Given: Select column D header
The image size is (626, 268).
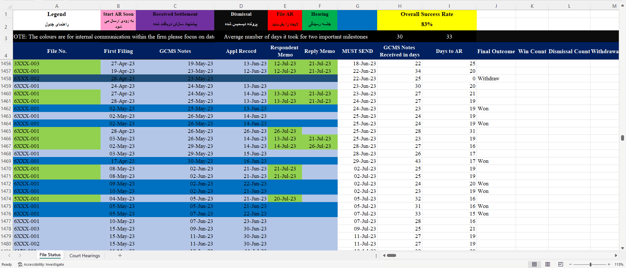Looking at the screenshot, I should click(241, 6).
